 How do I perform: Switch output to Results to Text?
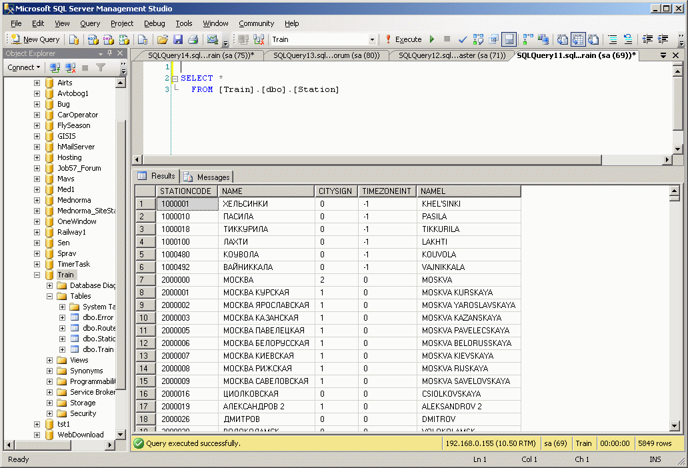coord(562,39)
